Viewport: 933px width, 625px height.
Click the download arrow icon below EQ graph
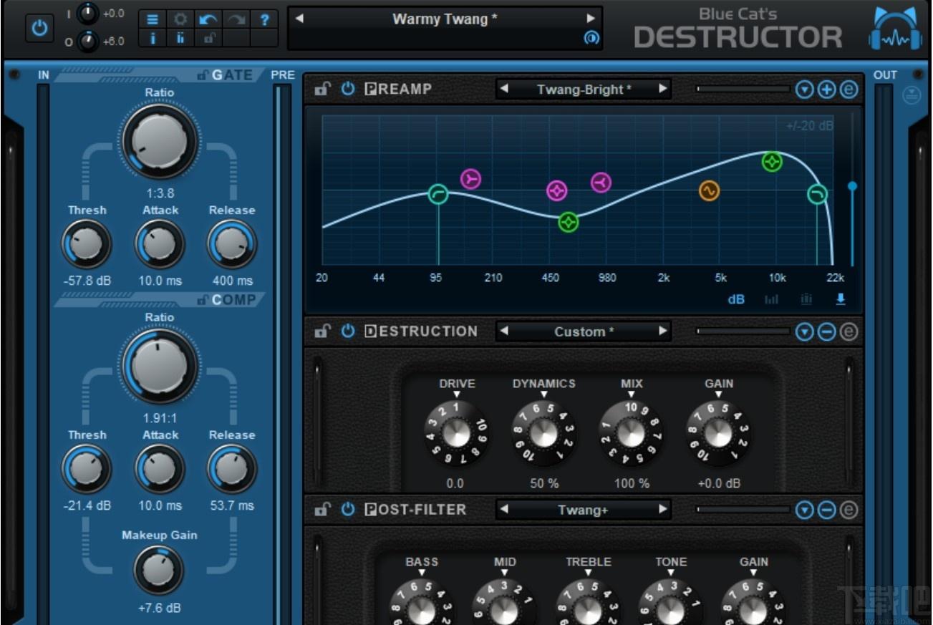pyautogui.click(x=841, y=299)
